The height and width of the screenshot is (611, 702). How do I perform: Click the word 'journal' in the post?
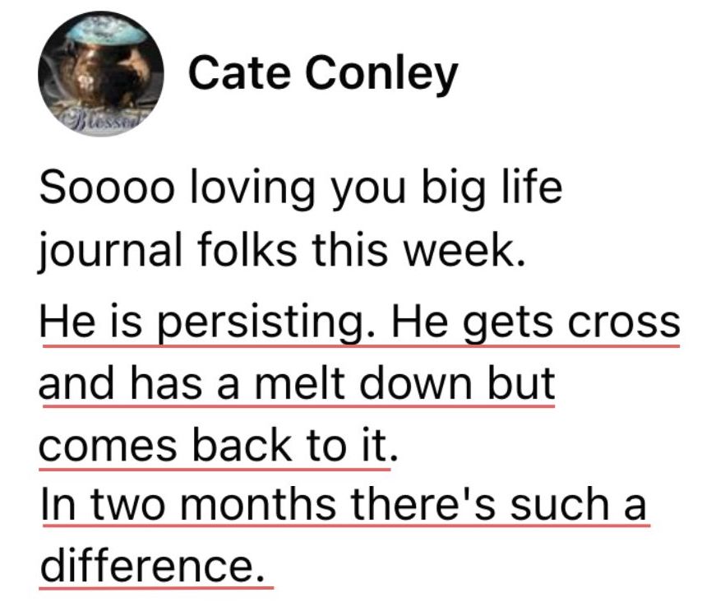pyautogui.click(x=110, y=251)
